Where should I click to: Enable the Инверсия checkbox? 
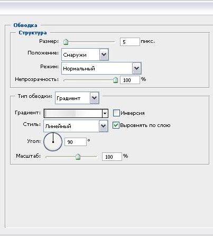(116, 113)
